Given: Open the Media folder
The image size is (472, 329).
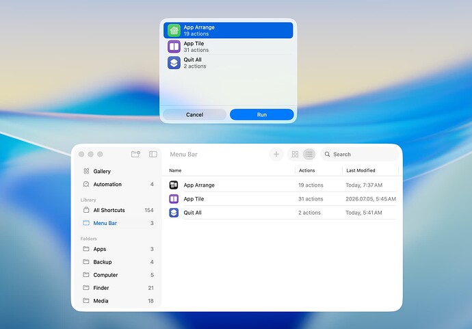Looking at the screenshot, I should coord(118,301).
